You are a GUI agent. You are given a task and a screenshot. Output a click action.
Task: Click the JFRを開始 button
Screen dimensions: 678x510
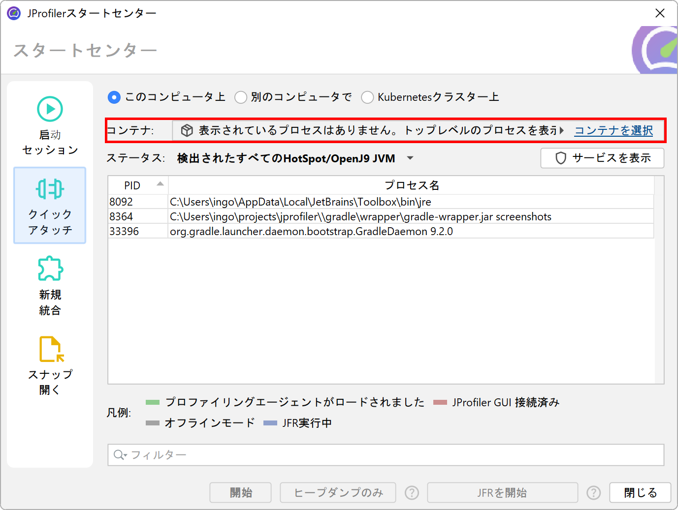point(502,493)
